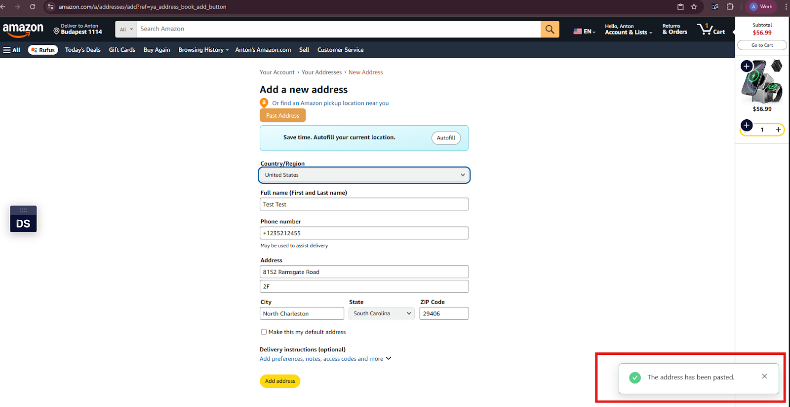Click the Amazon logo

point(23,30)
